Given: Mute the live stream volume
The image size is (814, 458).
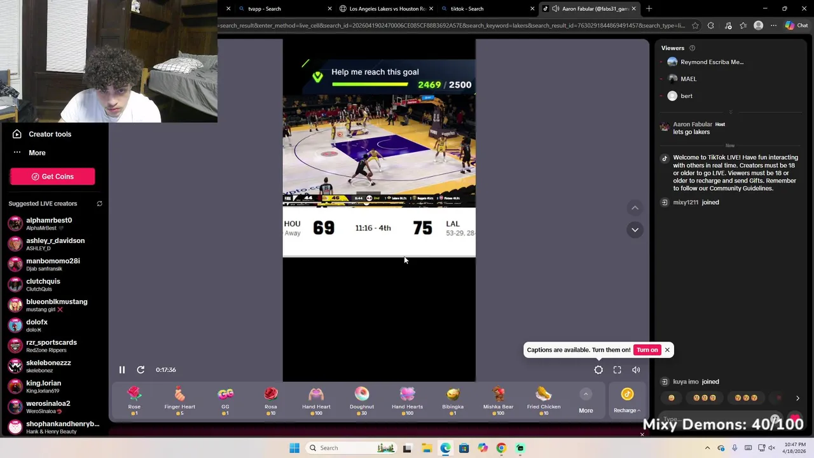Looking at the screenshot, I should [x=636, y=370].
